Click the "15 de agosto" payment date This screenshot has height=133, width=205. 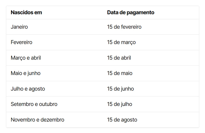pos(122,120)
